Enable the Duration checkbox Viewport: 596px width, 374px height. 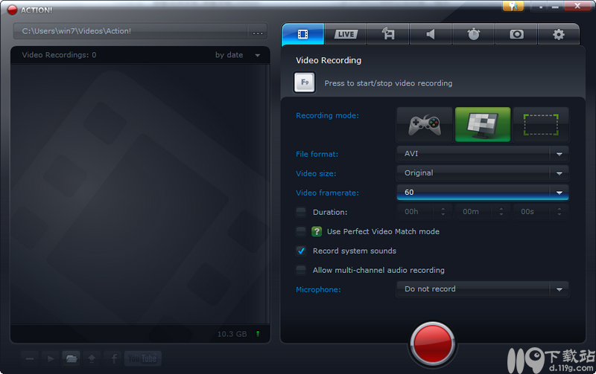tap(301, 212)
